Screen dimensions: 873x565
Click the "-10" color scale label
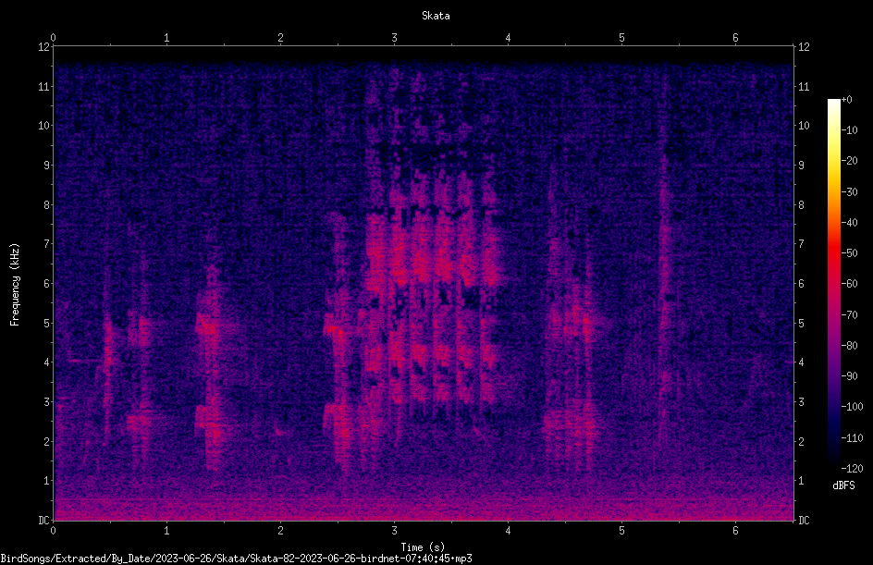pos(849,130)
